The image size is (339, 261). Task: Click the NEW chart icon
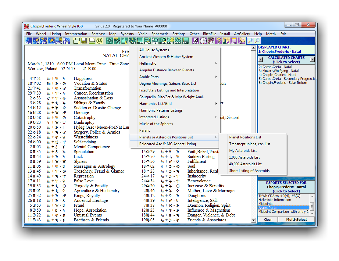pos(28,41)
